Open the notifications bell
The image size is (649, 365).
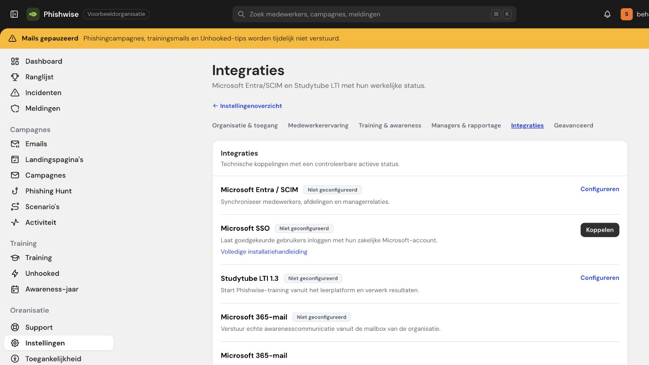tap(607, 14)
